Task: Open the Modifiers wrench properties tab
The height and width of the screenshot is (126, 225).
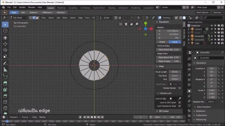Action: [189, 101]
